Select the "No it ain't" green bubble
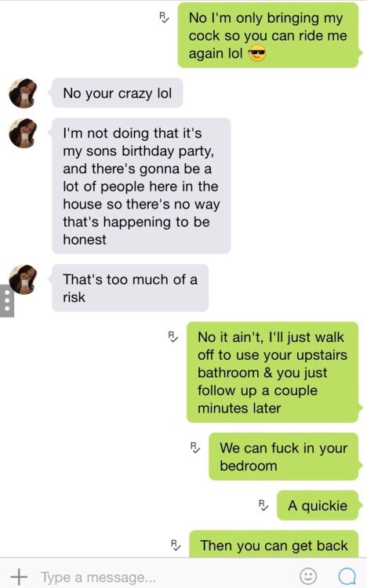Screen dimensions: 367x588 273,372
